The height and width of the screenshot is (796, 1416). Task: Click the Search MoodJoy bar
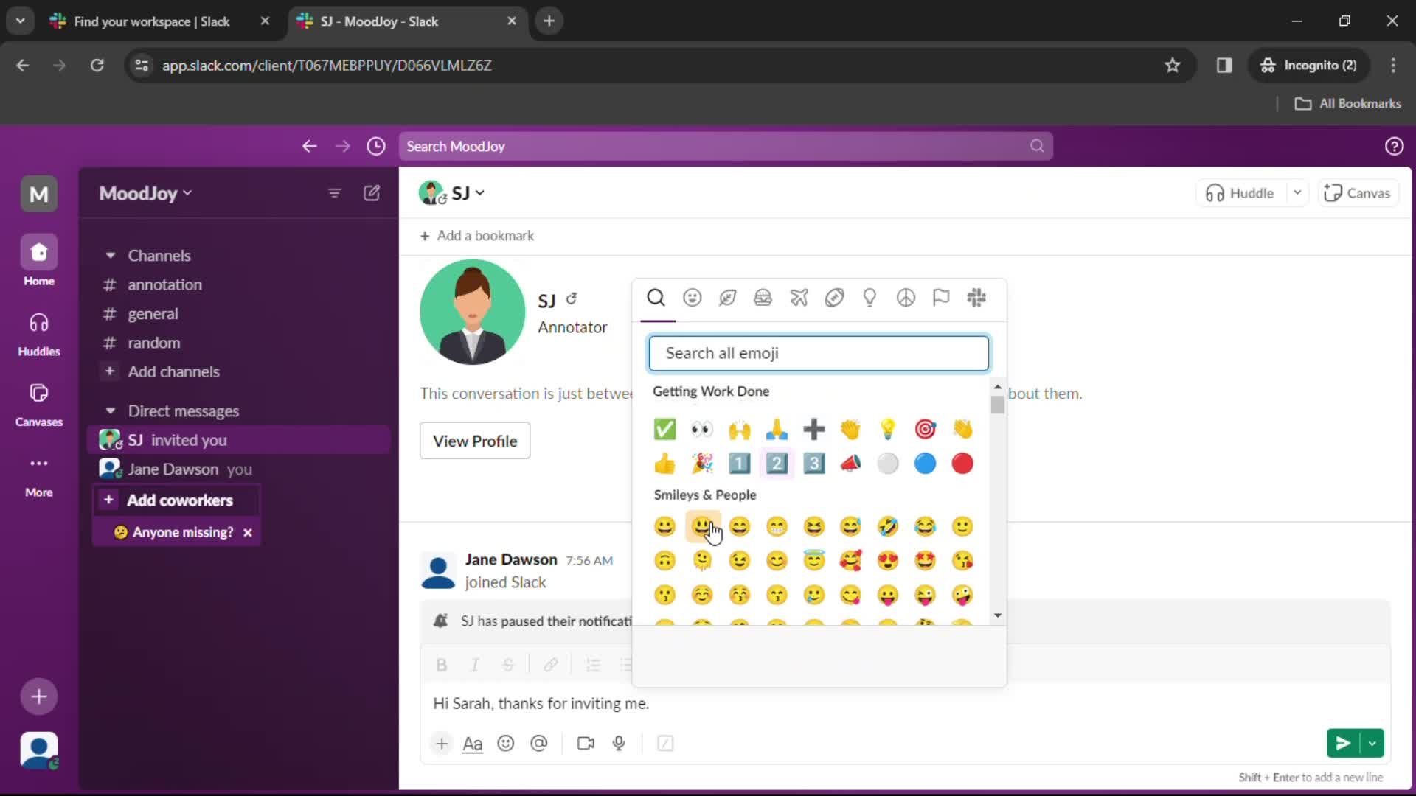point(726,147)
